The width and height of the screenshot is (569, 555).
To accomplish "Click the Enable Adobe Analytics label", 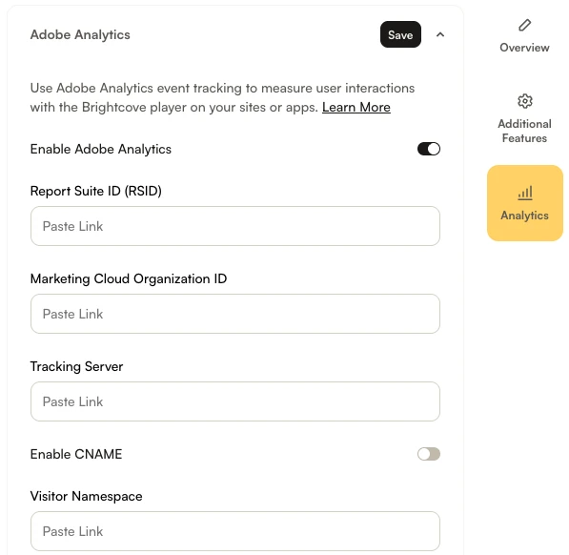I will 101,149.
